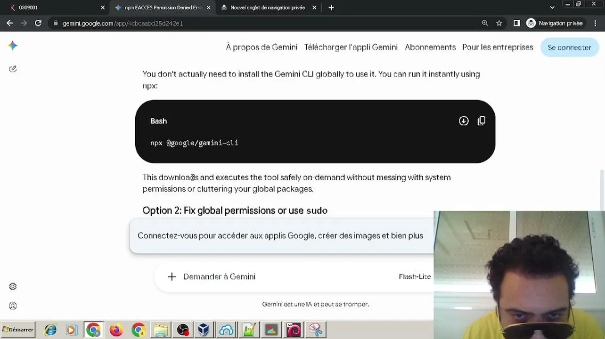Go to the Abonnements page

(430, 47)
